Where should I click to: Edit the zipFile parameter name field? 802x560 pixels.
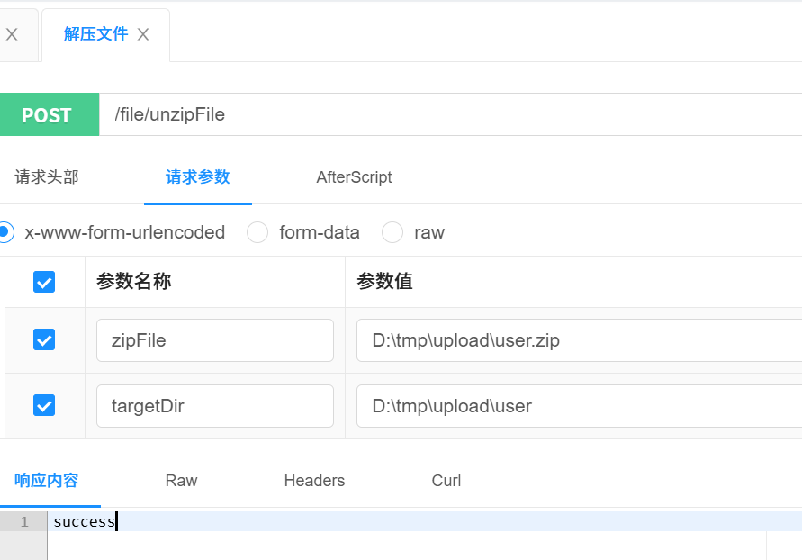[214, 340]
